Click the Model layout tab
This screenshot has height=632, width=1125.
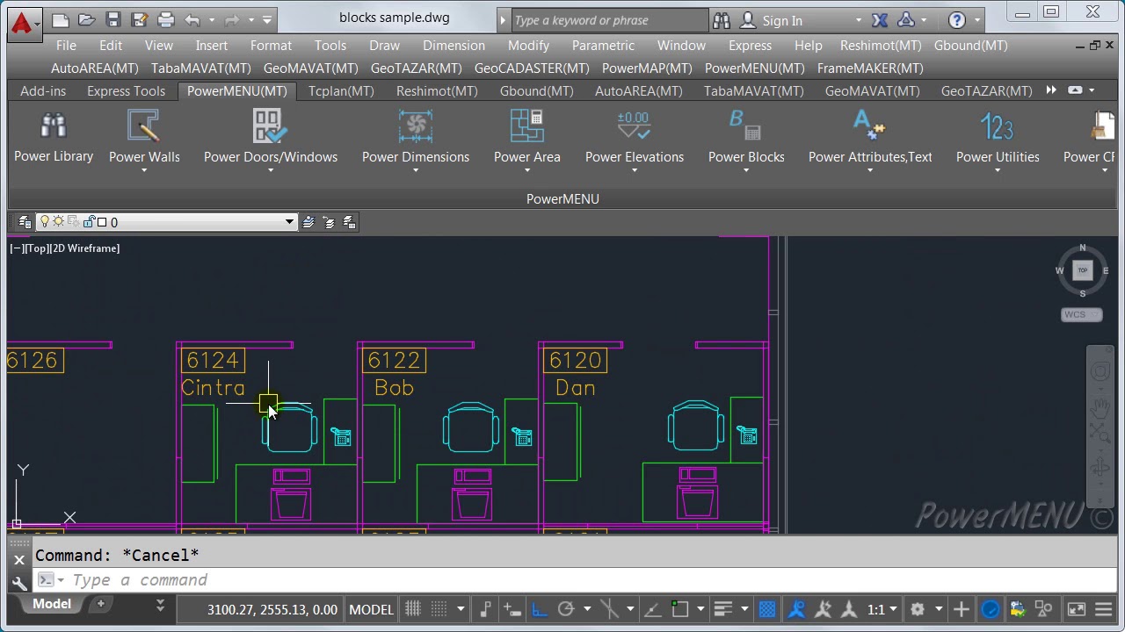[x=52, y=604]
